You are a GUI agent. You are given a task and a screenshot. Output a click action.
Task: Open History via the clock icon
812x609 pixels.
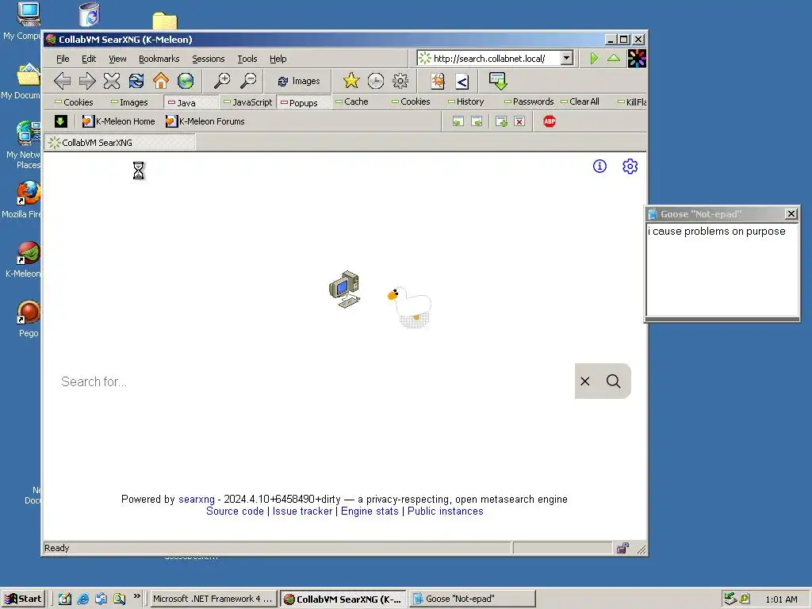[375, 81]
